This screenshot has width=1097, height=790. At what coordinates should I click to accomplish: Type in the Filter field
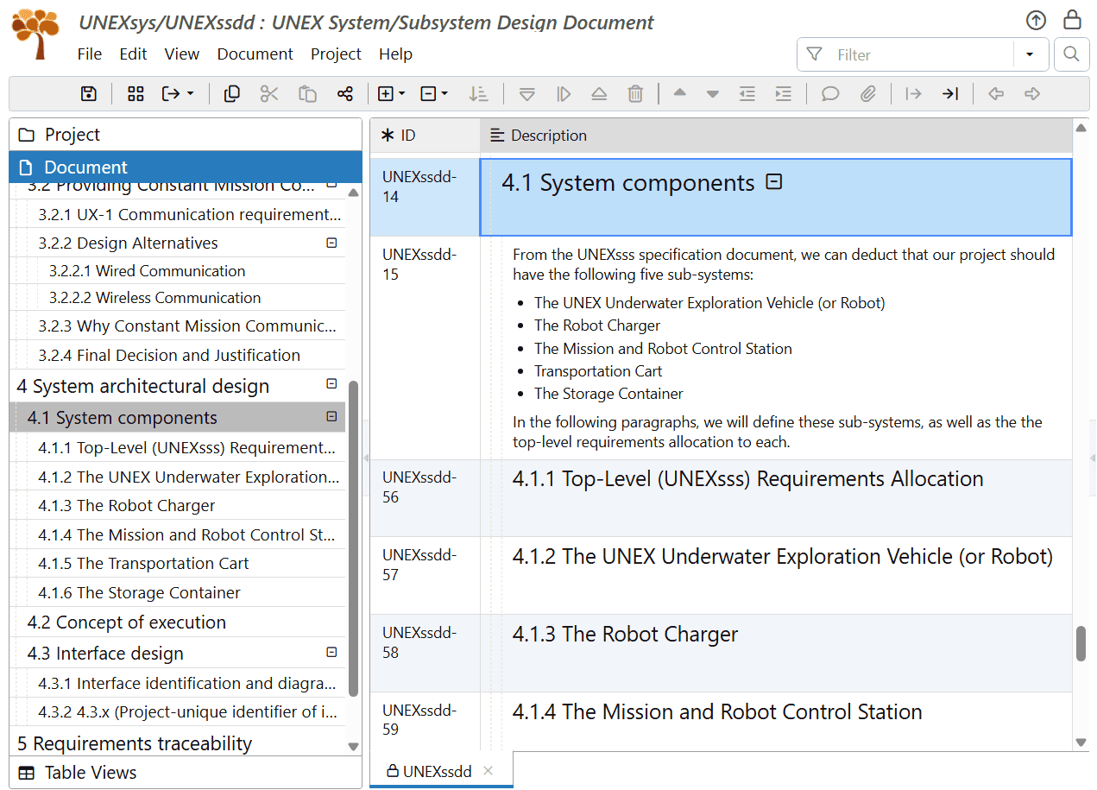(x=906, y=54)
